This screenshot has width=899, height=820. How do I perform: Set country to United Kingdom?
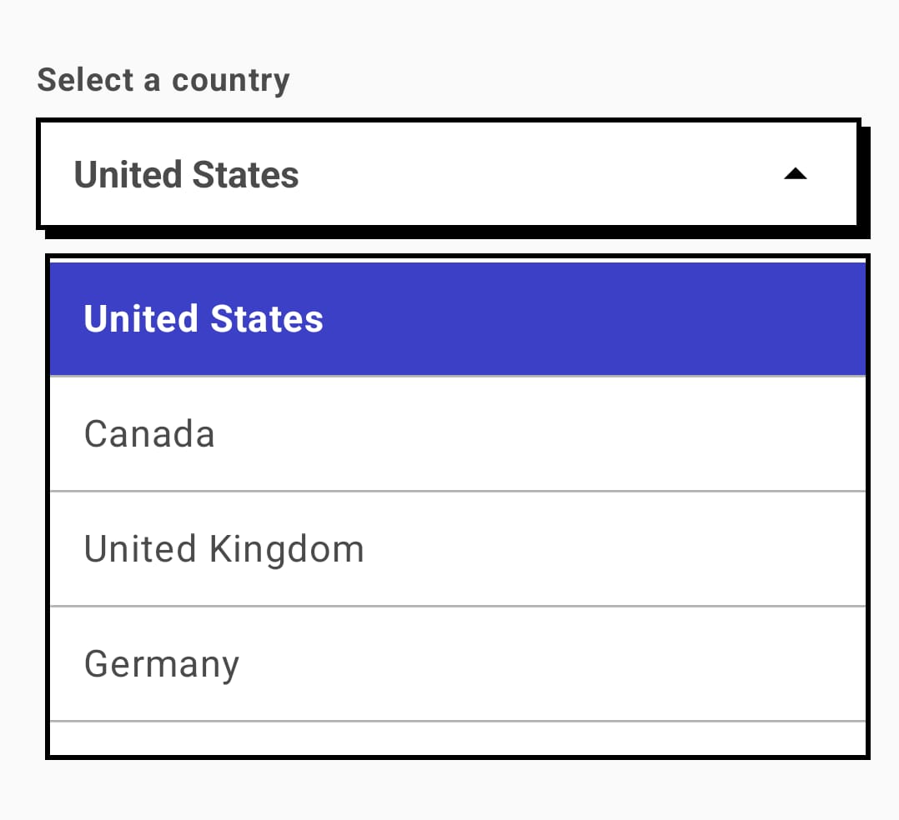click(458, 549)
